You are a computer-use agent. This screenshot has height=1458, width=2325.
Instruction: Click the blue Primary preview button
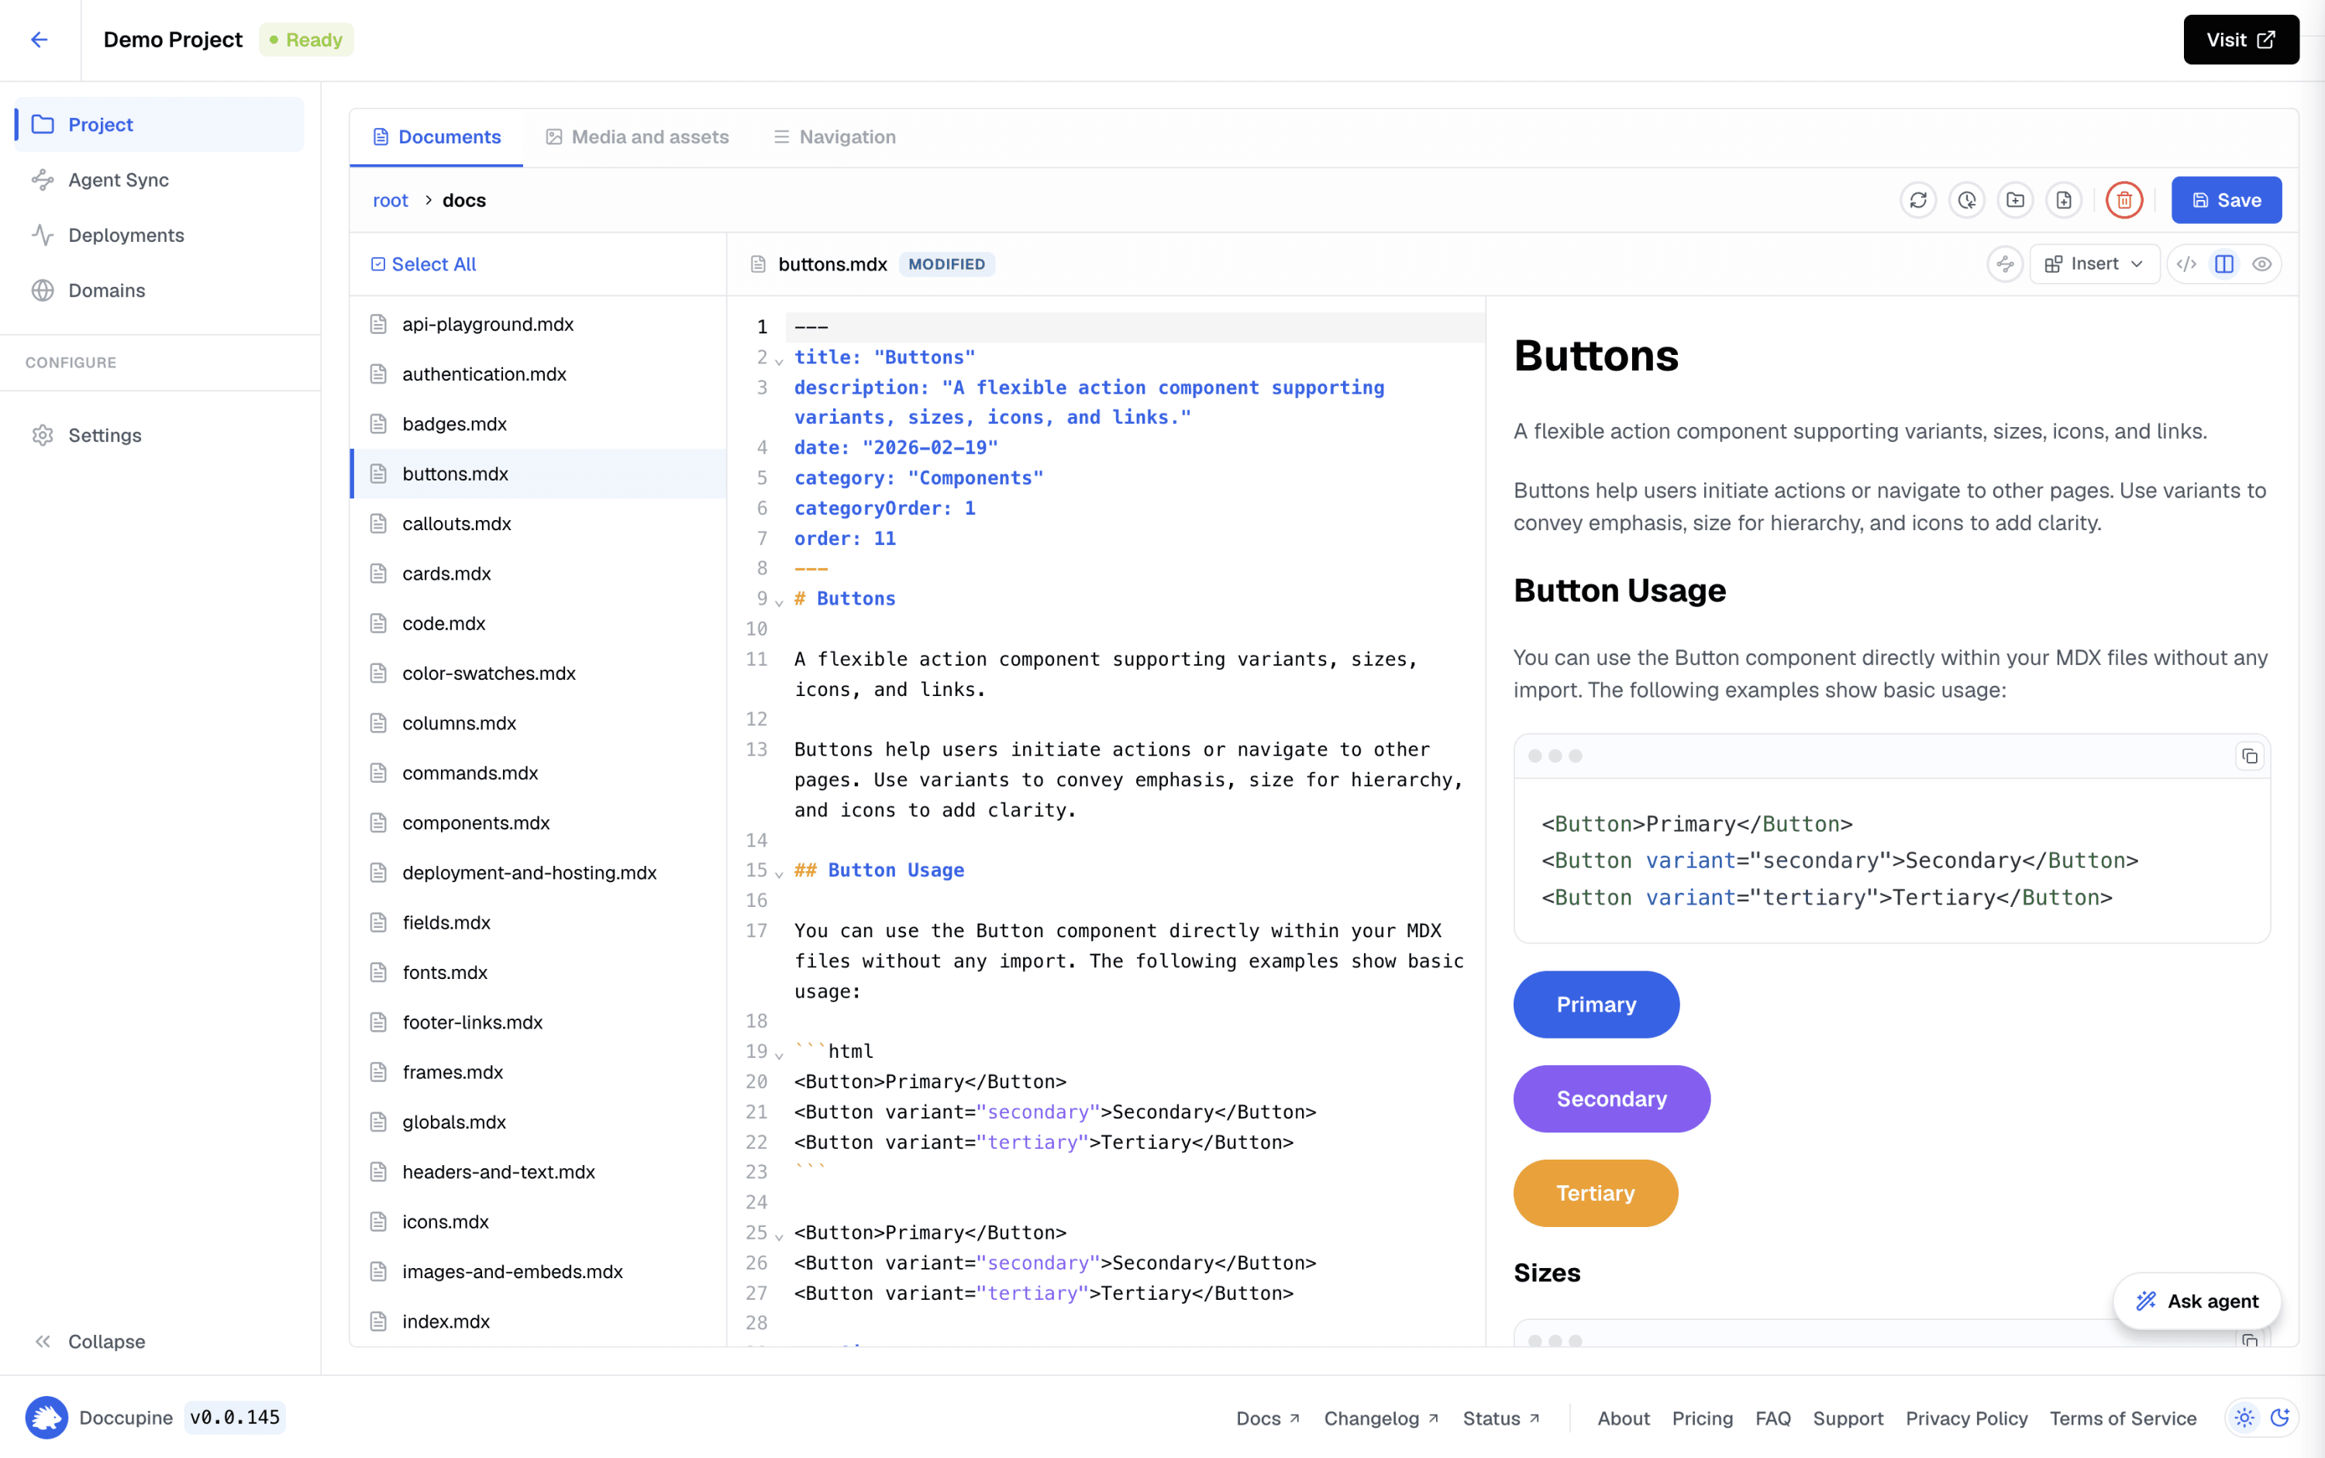tap(1596, 1004)
